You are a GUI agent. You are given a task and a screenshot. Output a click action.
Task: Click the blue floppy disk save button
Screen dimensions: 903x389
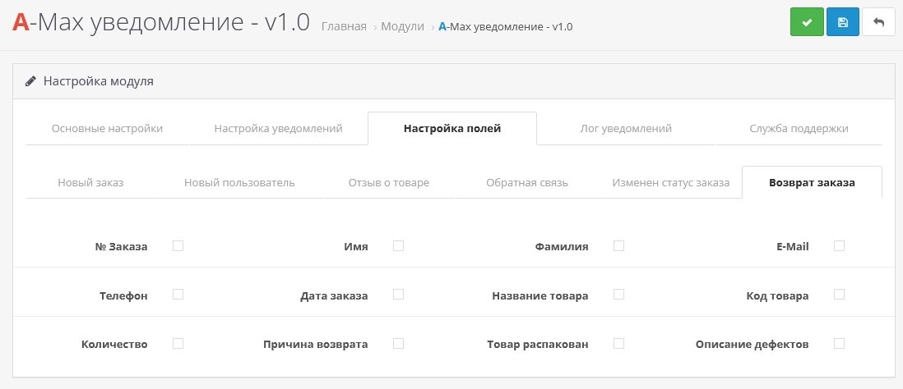pyautogui.click(x=842, y=22)
